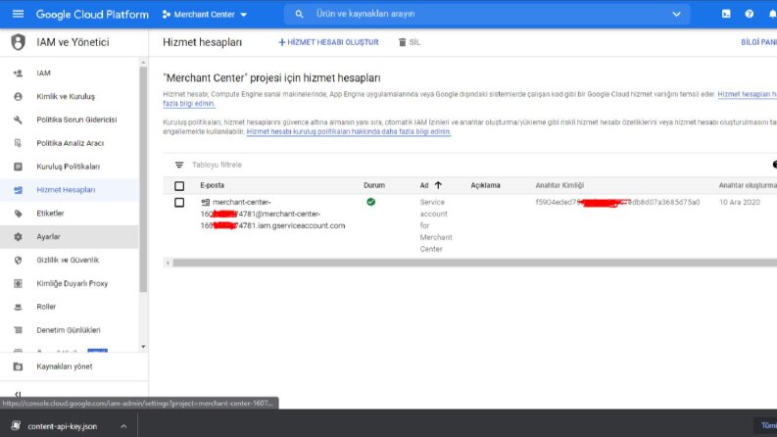The width and height of the screenshot is (777, 437).
Task: Click the Açıklama column header
Action: (x=485, y=185)
